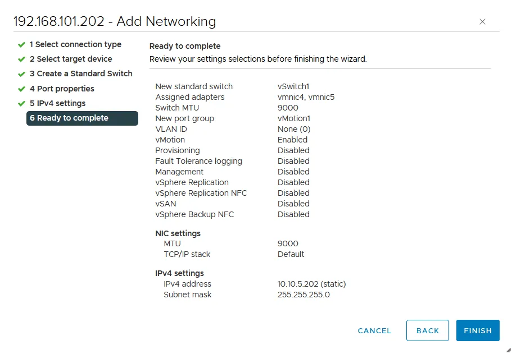The height and width of the screenshot is (354, 512).
Task: Click the resize grip in the bottom-right corner
Action: point(508,350)
